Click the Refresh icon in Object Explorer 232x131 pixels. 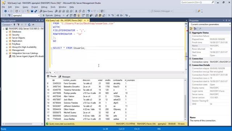tap(29, 25)
